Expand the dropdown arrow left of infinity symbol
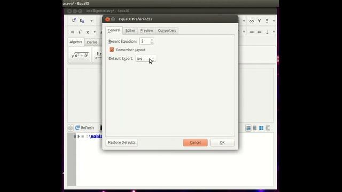This screenshot has width=342, height=192. pos(244,21)
